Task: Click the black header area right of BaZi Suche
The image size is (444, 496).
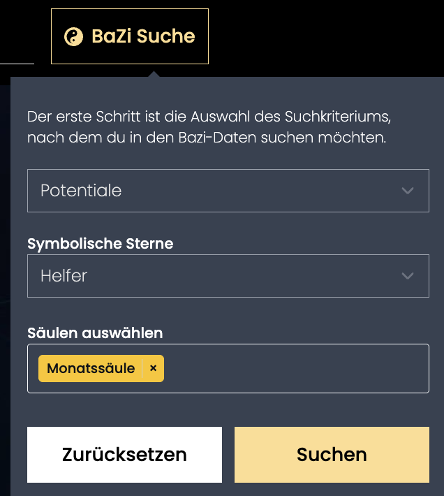Action: tap(326, 36)
